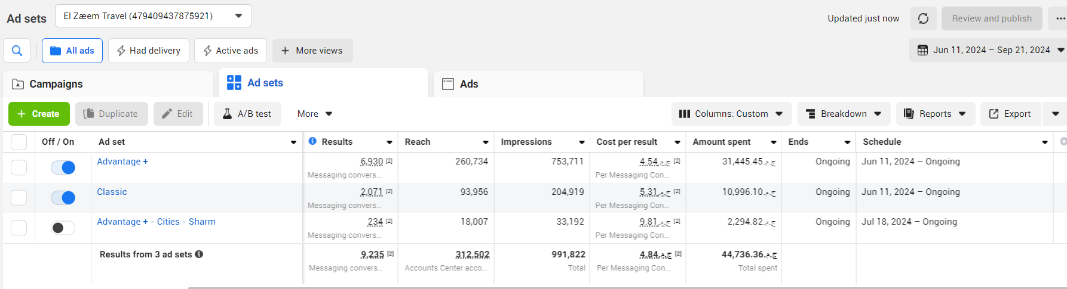1067x289 pixels.
Task: Enable Advantage + - Cities - Sharm ad set
Action: [63, 228]
